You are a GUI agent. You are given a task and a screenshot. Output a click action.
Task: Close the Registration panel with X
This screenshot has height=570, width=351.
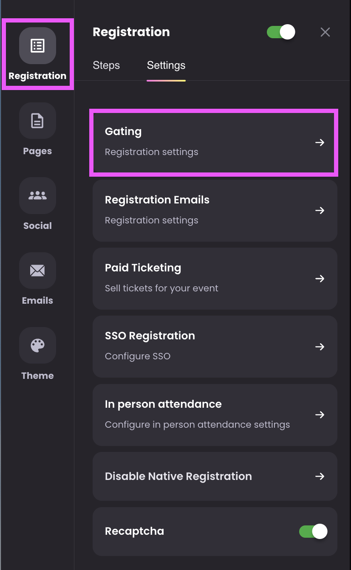pyautogui.click(x=325, y=32)
